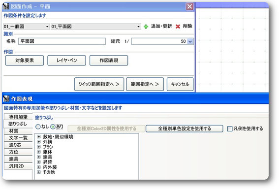The width and height of the screenshot is (279, 190).
Task: Expand the 躯体 tree node
Action: [x=39, y=152]
